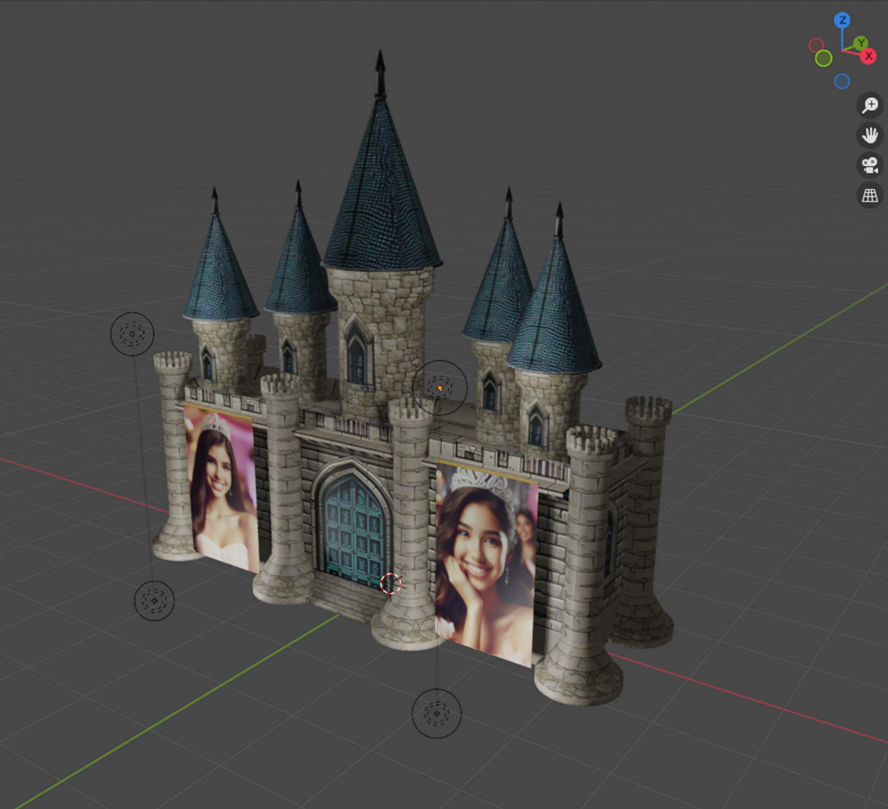Screen dimensions: 888x809
Task: Click the negative Z hollow blue circle
Action: (x=842, y=82)
